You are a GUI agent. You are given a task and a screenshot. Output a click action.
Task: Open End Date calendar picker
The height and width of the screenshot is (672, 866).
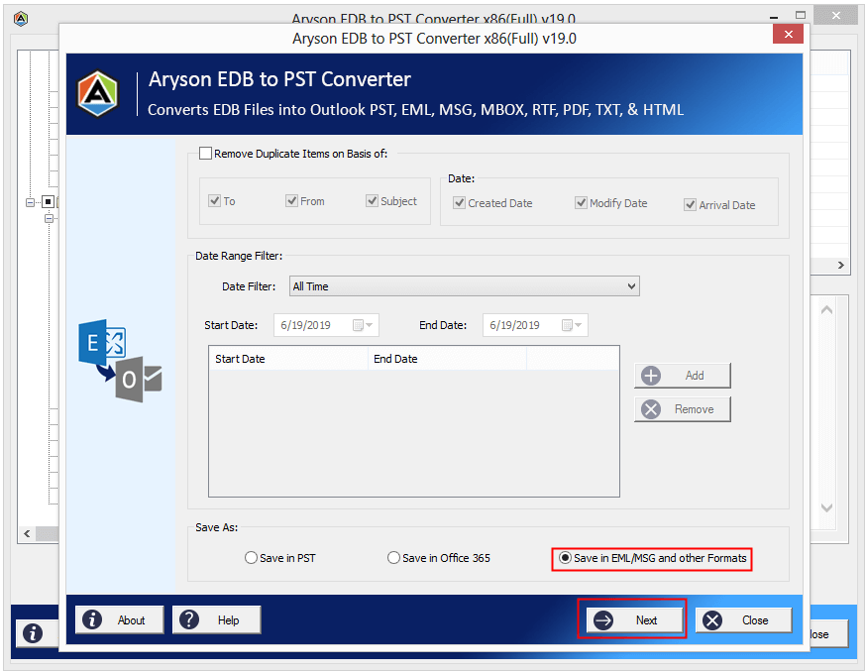(x=572, y=325)
